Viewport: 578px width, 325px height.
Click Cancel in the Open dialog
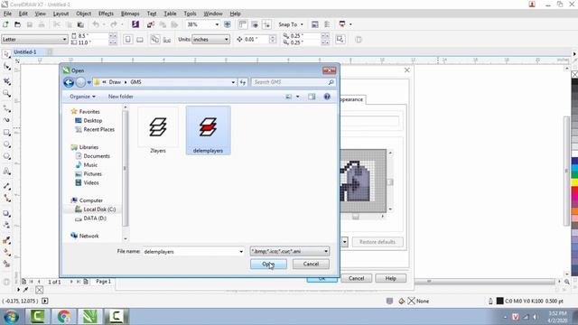click(311, 265)
